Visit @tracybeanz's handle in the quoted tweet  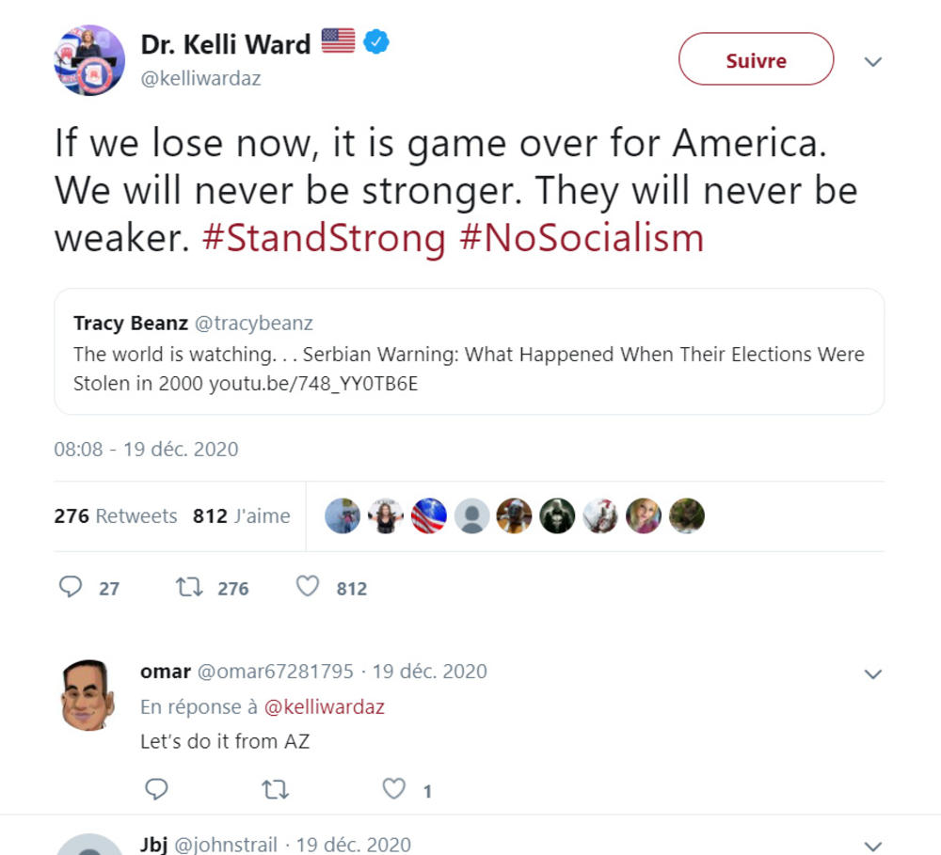click(256, 323)
